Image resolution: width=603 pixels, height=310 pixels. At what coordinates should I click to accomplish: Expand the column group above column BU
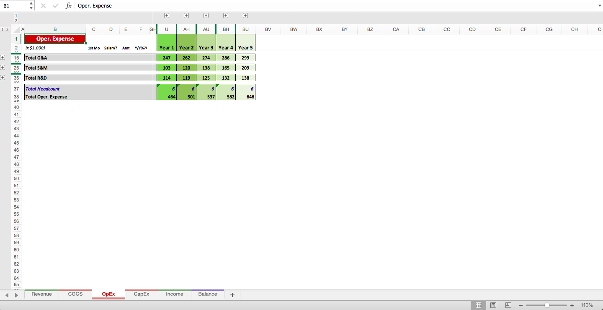[245, 15]
